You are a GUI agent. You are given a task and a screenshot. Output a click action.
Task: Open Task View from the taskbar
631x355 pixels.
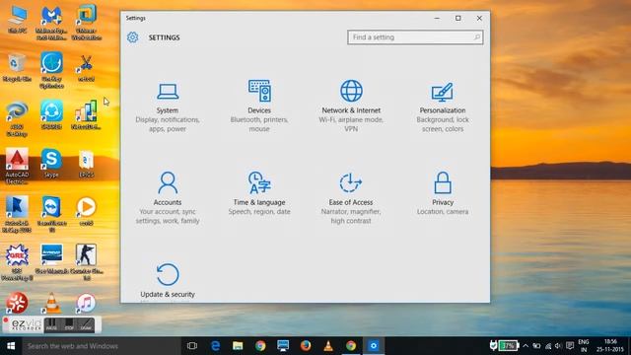coord(192,346)
